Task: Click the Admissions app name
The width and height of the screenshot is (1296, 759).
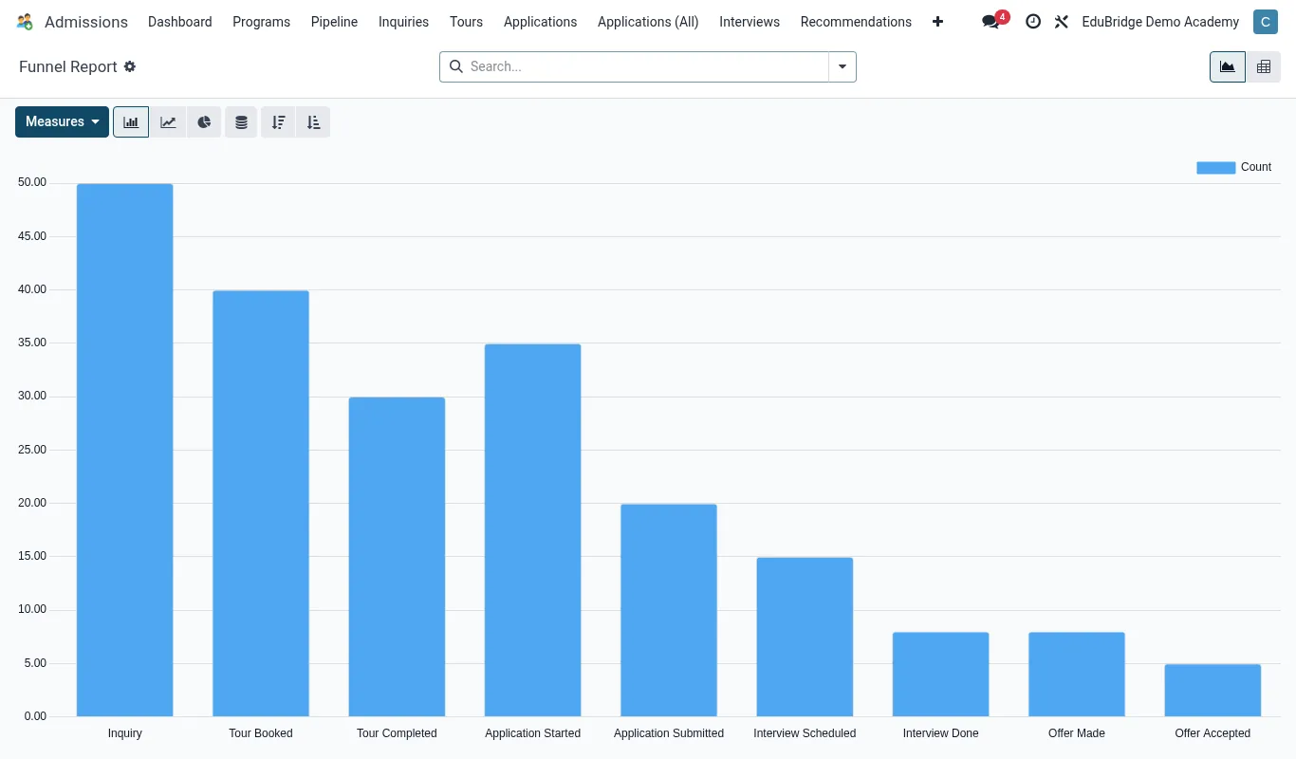Action: point(86,21)
